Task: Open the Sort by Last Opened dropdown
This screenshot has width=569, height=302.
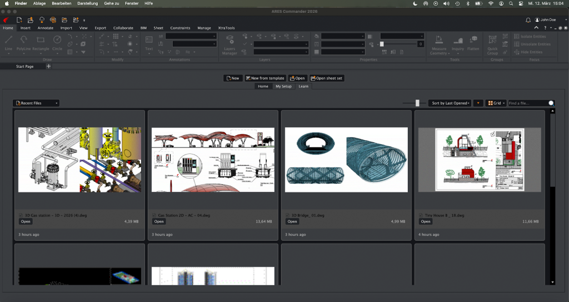Action: click(x=450, y=103)
